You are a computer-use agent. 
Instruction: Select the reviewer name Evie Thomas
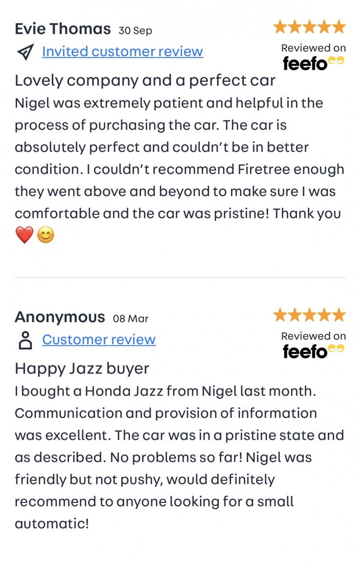[63, 29]
